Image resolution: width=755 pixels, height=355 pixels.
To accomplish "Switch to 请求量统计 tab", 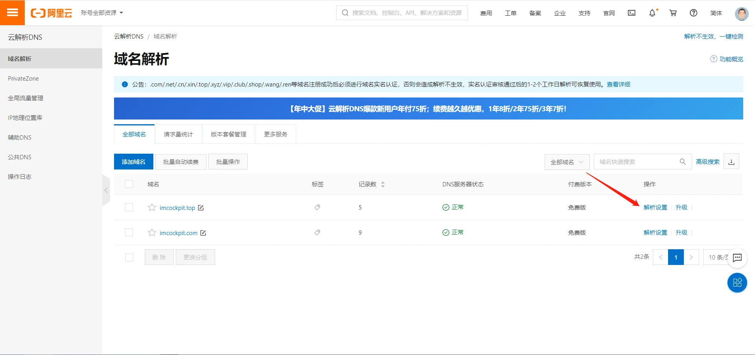I will [x=179, y=134].
